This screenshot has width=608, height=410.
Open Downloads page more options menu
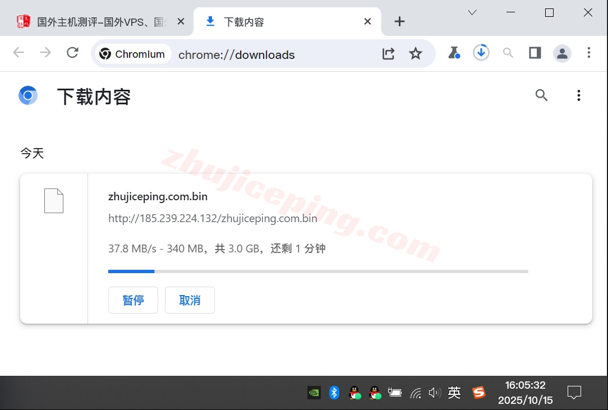click(x=579, y=95)
